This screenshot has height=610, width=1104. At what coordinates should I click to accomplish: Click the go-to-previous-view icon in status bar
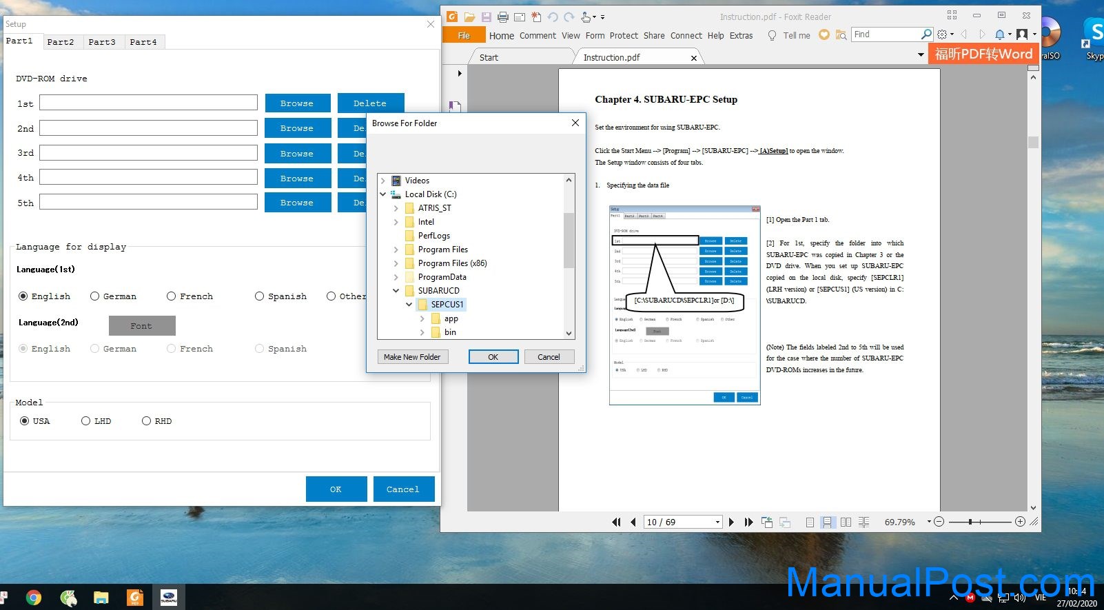click(767, 522)
